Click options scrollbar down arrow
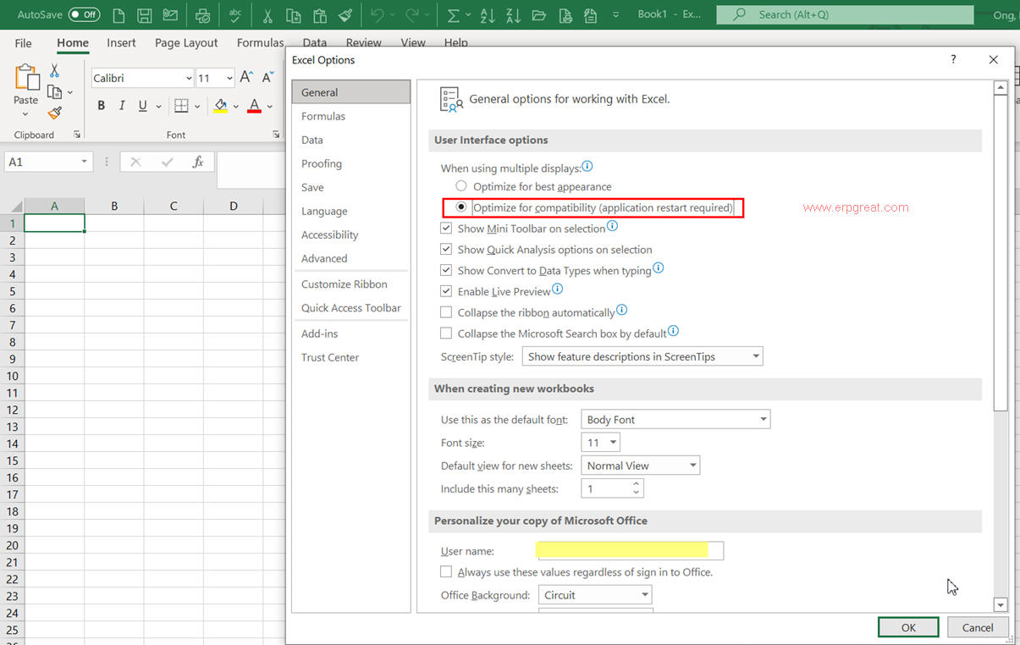The width and height of the screenshot is (1020, 645). pos(1001,604)
